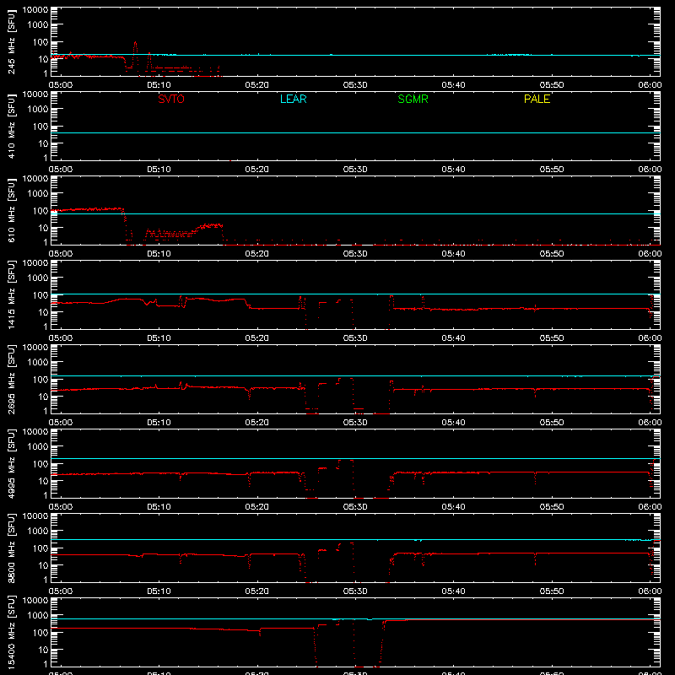Click the 10000 y-tick of the 245 MHz plot
675x675 pixels.
tap(35, 10)
